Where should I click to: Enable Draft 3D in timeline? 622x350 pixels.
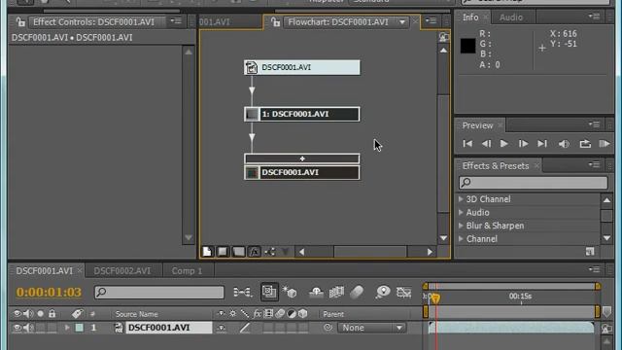290,293
